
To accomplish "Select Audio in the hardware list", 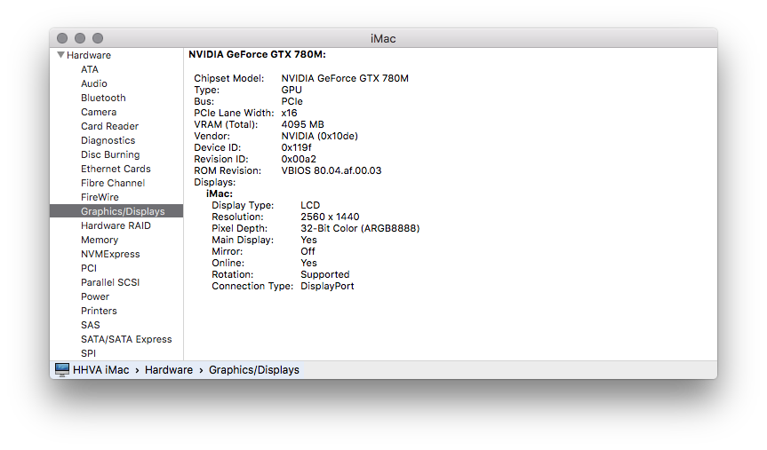I will pos(94,83).
